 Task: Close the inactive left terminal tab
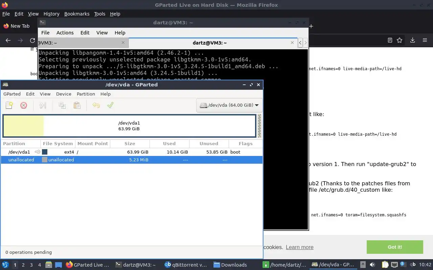click(123, 43)
